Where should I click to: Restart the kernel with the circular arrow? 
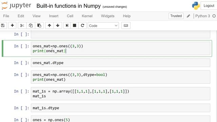[x=82, y=25]
